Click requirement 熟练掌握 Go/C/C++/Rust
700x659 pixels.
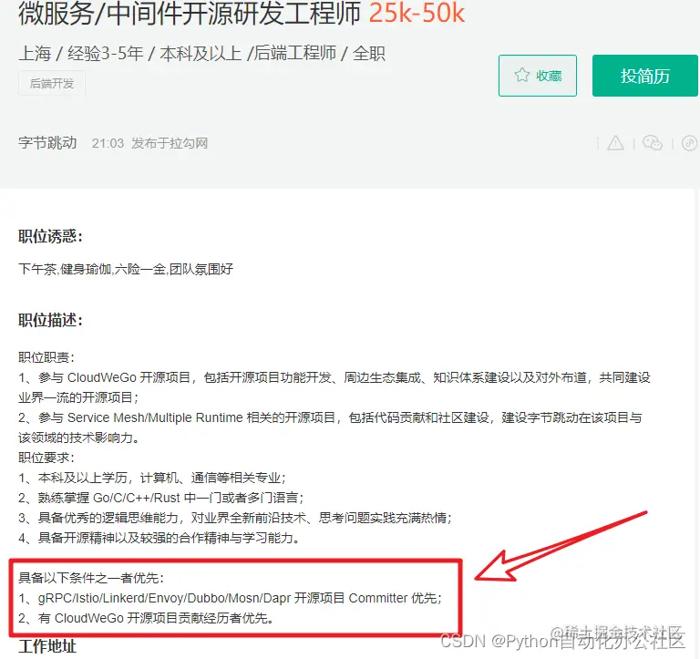[x=161, y=498]
